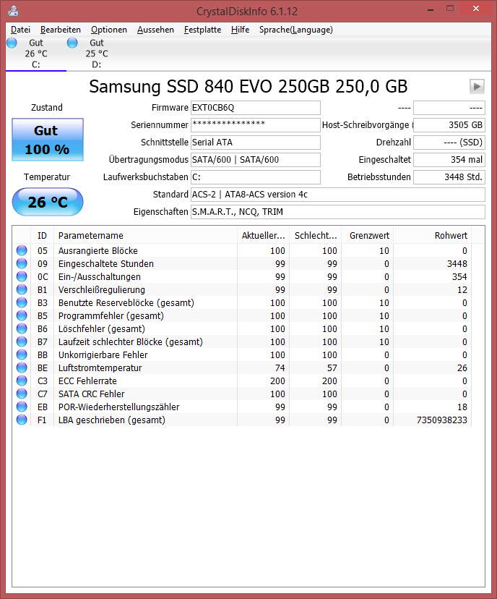Image resolution: width=497 pixels, height=599 pixels.
Task: Select the Eingeschaltete Stunden parameter name
Action: point(106,263)
